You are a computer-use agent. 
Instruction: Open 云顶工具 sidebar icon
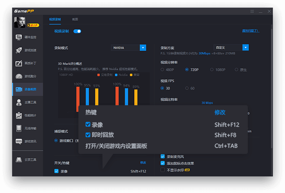(19, 160)
